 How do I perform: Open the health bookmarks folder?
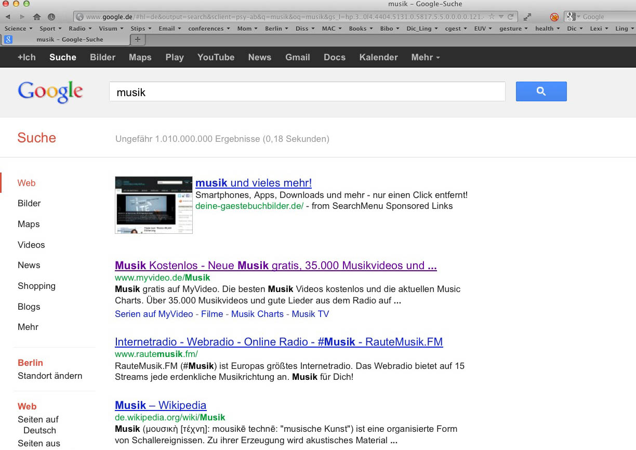547,29
